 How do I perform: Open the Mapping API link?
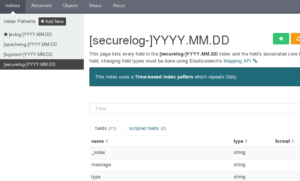point(237,61)
